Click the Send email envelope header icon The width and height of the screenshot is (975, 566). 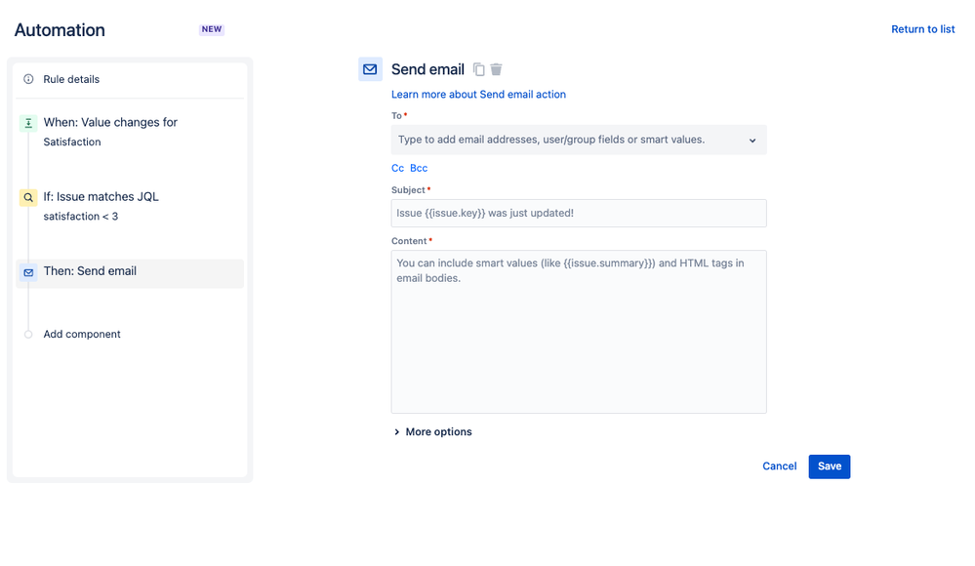(x=370, y=69)
